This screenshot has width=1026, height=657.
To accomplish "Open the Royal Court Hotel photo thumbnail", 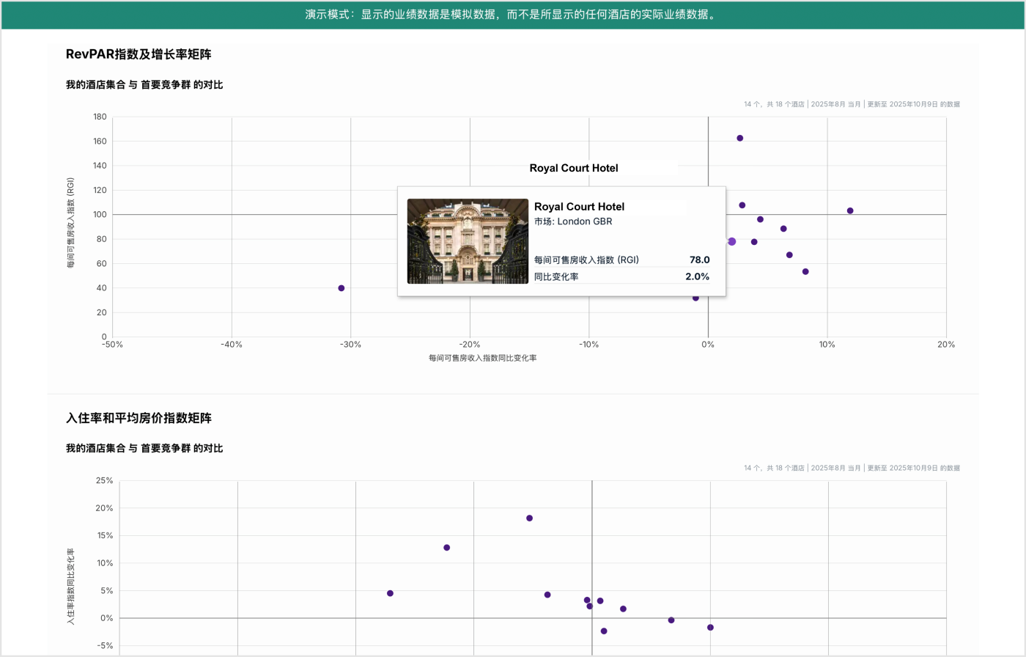I will pyautogui.click(x=468, y=241).
